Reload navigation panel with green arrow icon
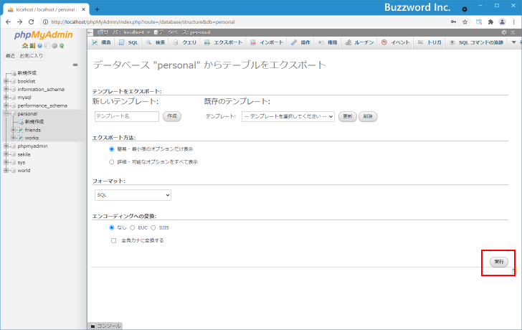Viewport: 522px width, 330px height. click(62, 46)
